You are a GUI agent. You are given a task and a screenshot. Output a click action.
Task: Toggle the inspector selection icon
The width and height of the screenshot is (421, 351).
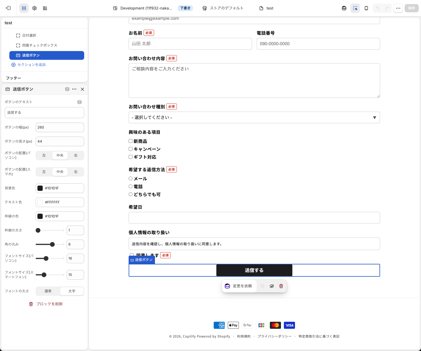coord(355,8)
